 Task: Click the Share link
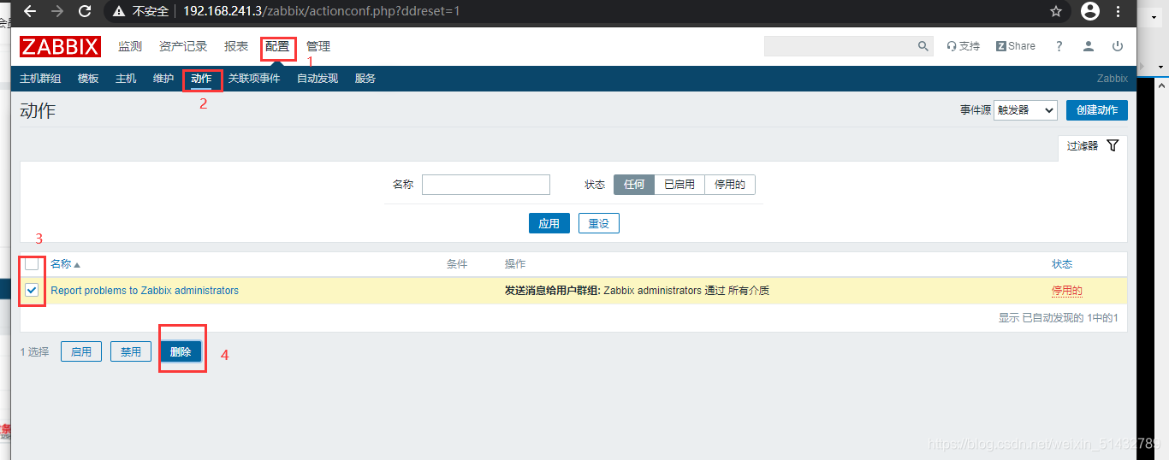click(x=1016, y=46)
